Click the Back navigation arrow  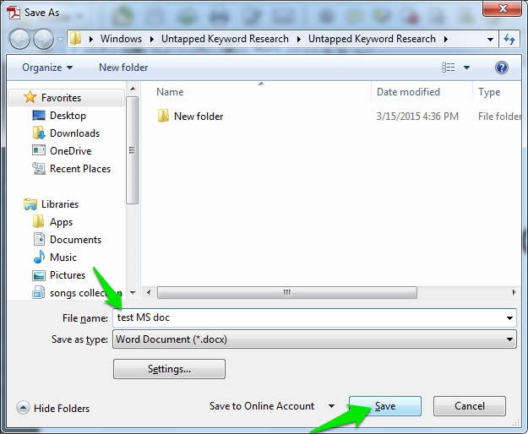point(19,39)
